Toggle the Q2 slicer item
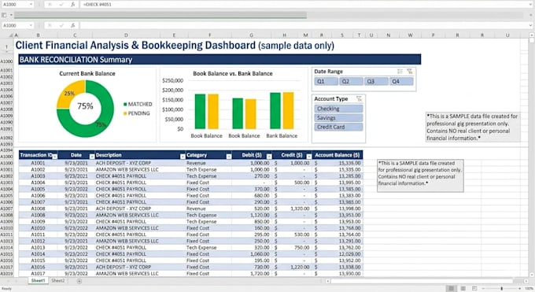This screenshot has width=535, height=292. pos(351,81)
